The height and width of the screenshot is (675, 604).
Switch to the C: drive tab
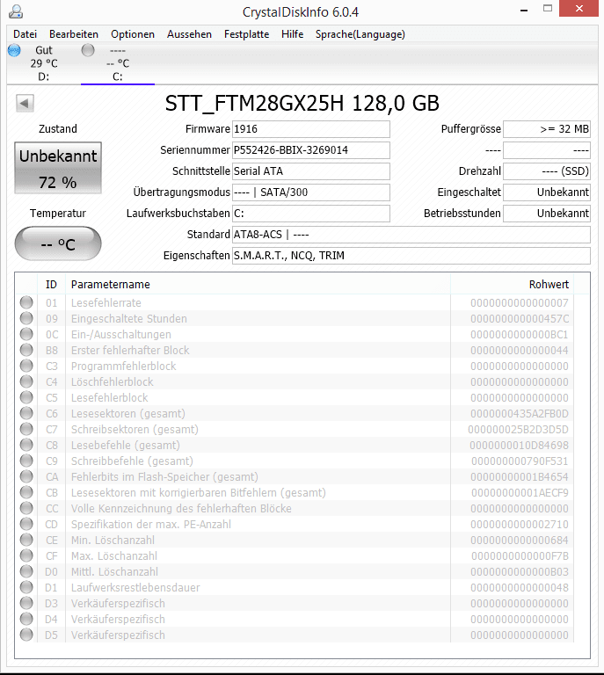click(118, 63)
